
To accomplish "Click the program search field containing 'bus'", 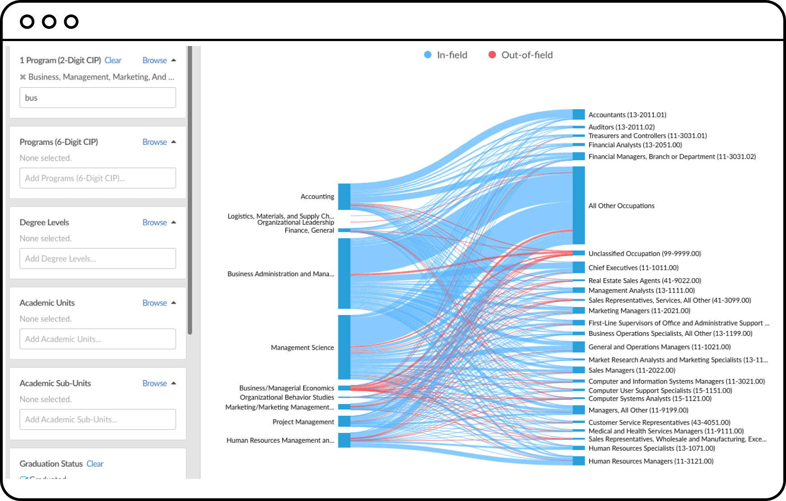I will pos(97,97).
